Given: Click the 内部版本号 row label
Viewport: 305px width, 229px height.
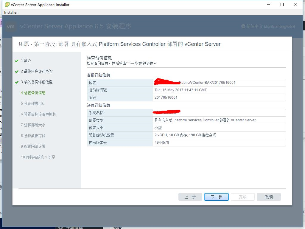Looking at the screenshot, I should coord(98,143).
